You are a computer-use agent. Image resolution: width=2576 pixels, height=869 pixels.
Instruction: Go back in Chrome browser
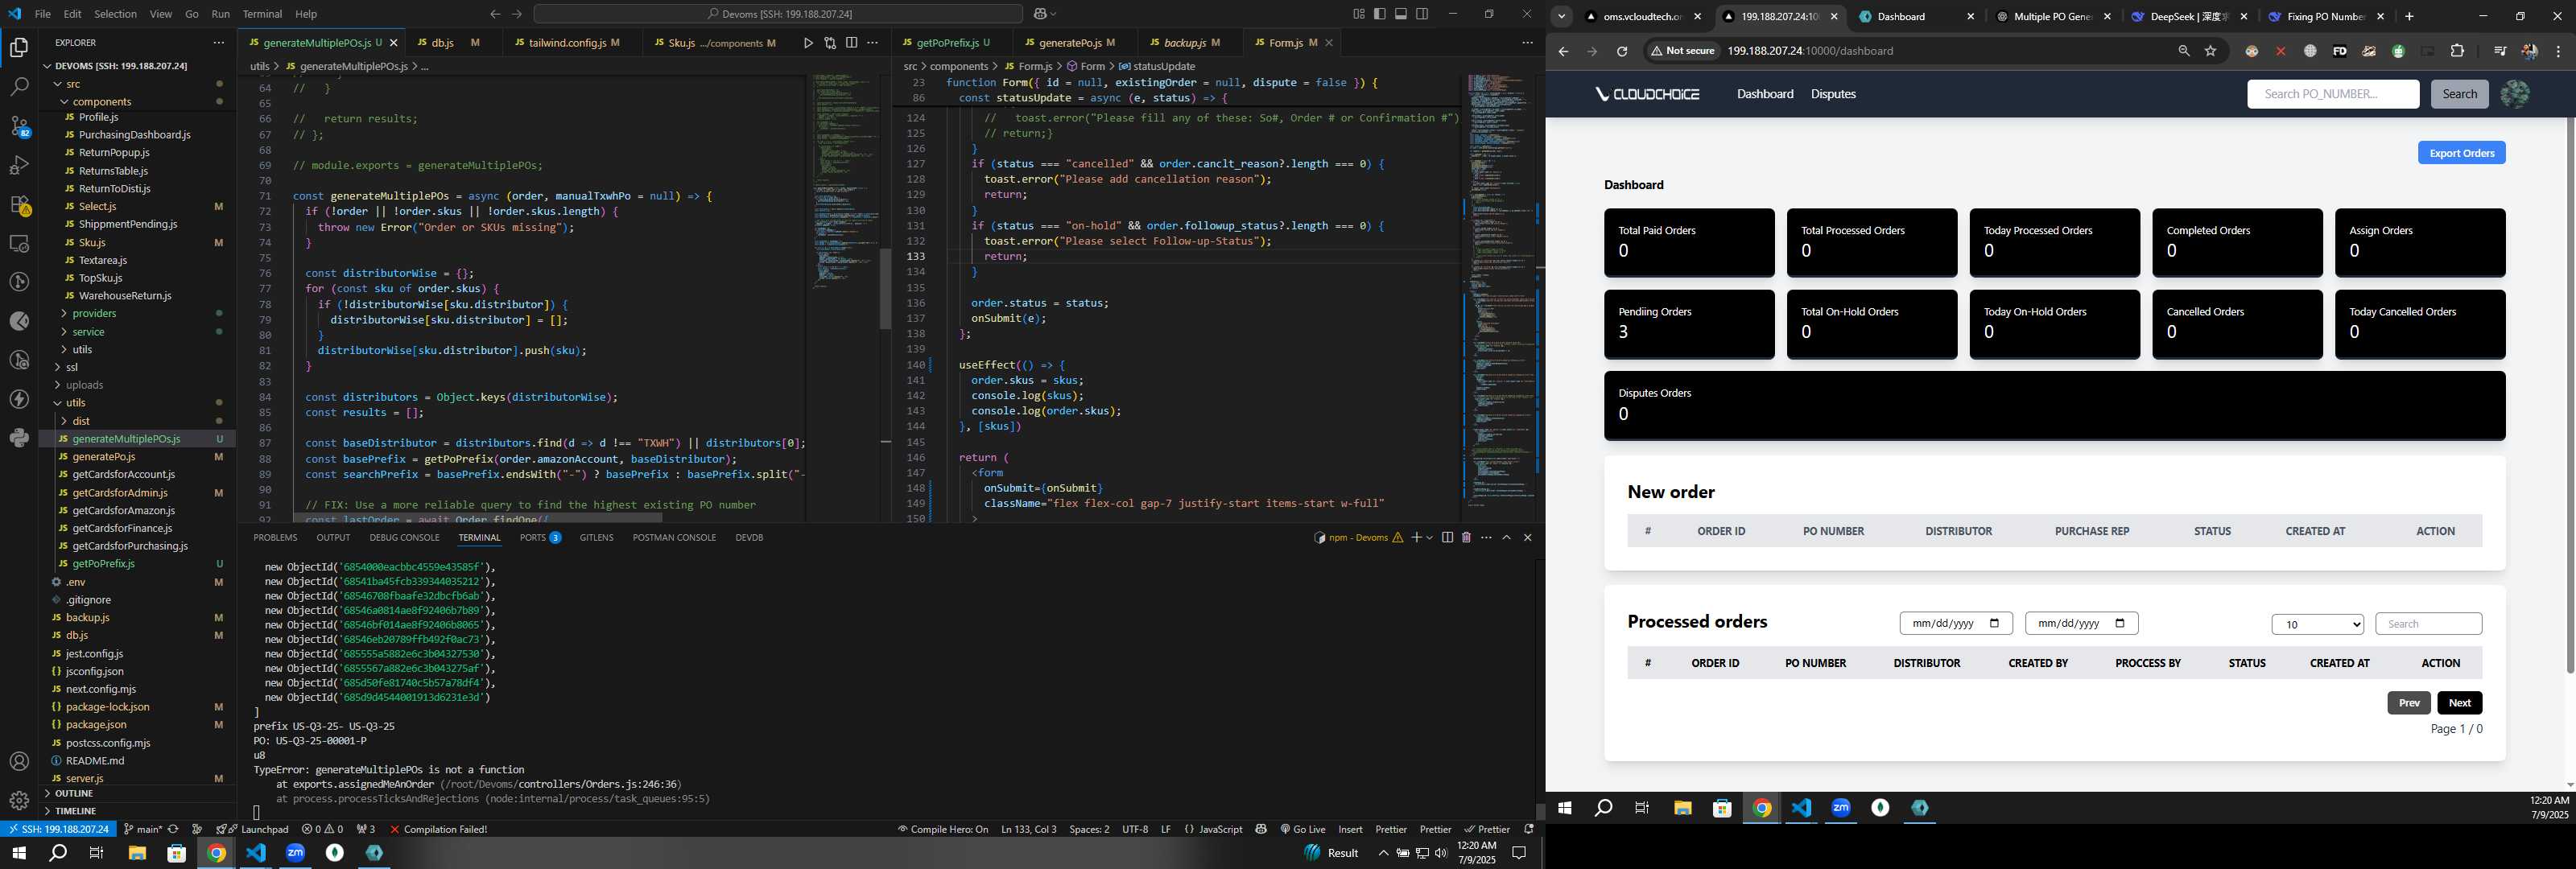click(1564, 51)
